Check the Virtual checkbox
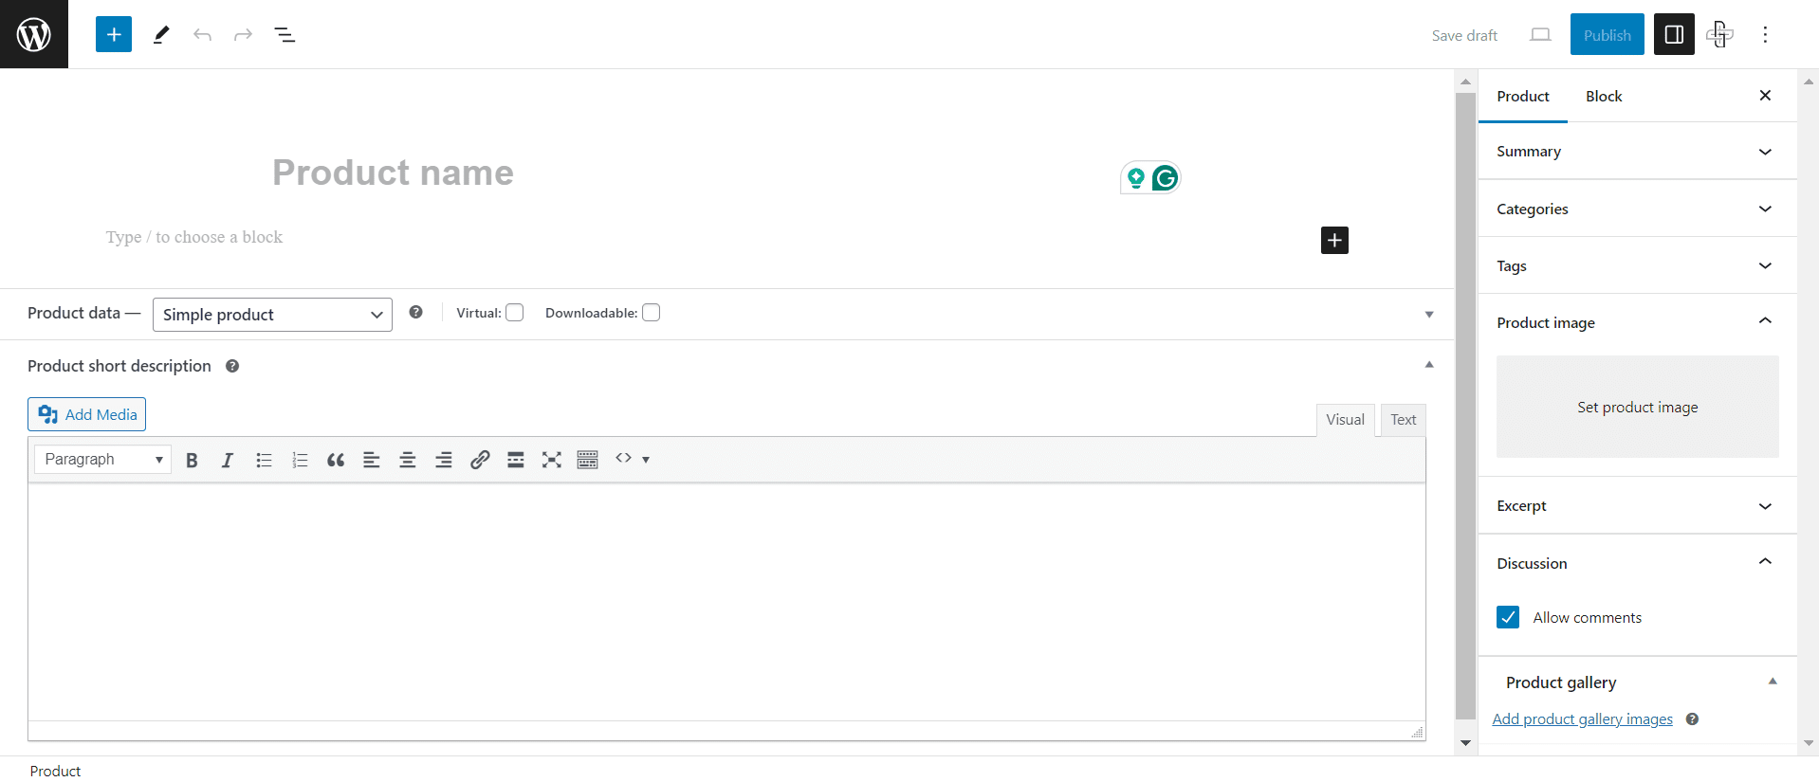The image size is (1819, 782). pos(515,313)
